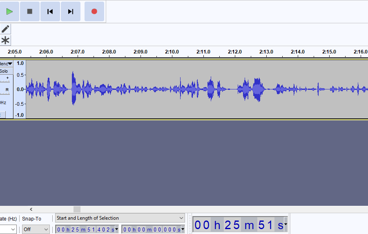Click the 2:13.0 mark on the timeline ruler

(266, 52)
